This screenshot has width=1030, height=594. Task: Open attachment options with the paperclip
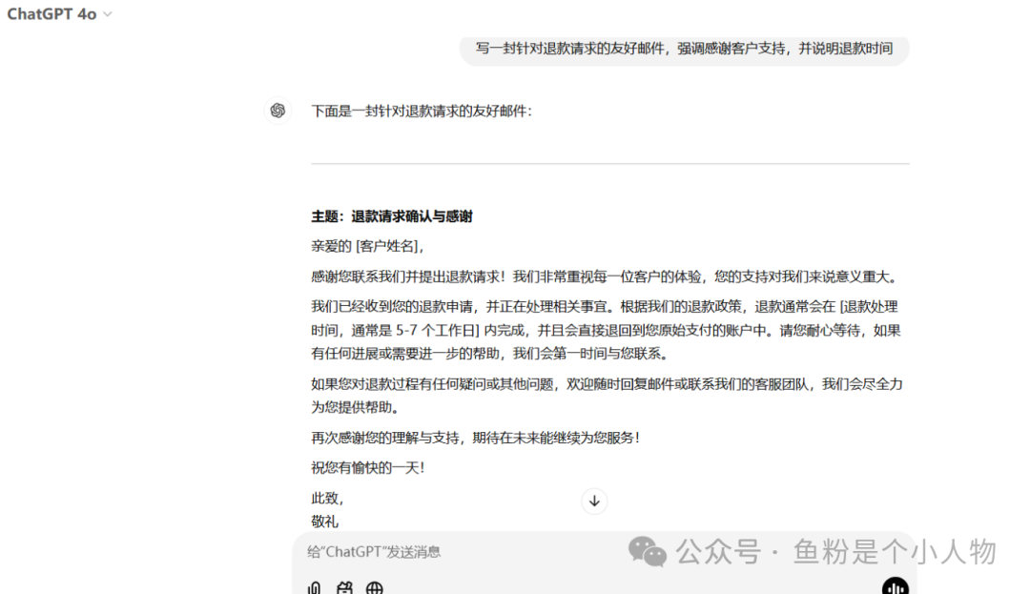[313, 587]
